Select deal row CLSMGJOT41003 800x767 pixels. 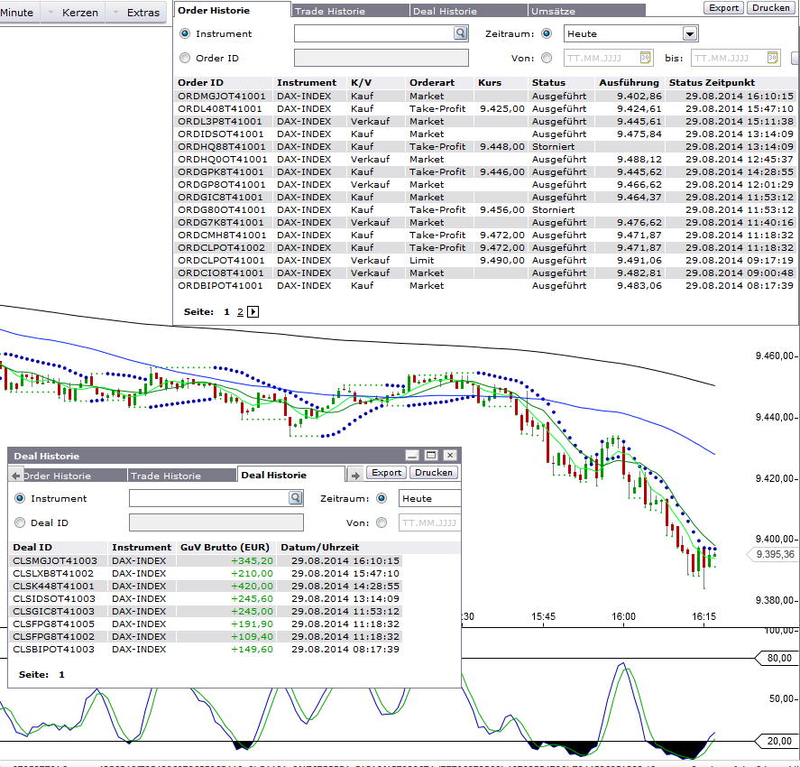pyautogui.click(x=207, y=561)
